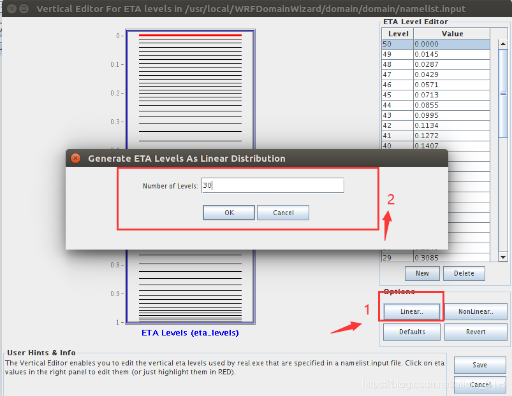Screen dimensions: 512x396
Task: Select value 0.1272 for level 41
Action: (x=451, y=136)
